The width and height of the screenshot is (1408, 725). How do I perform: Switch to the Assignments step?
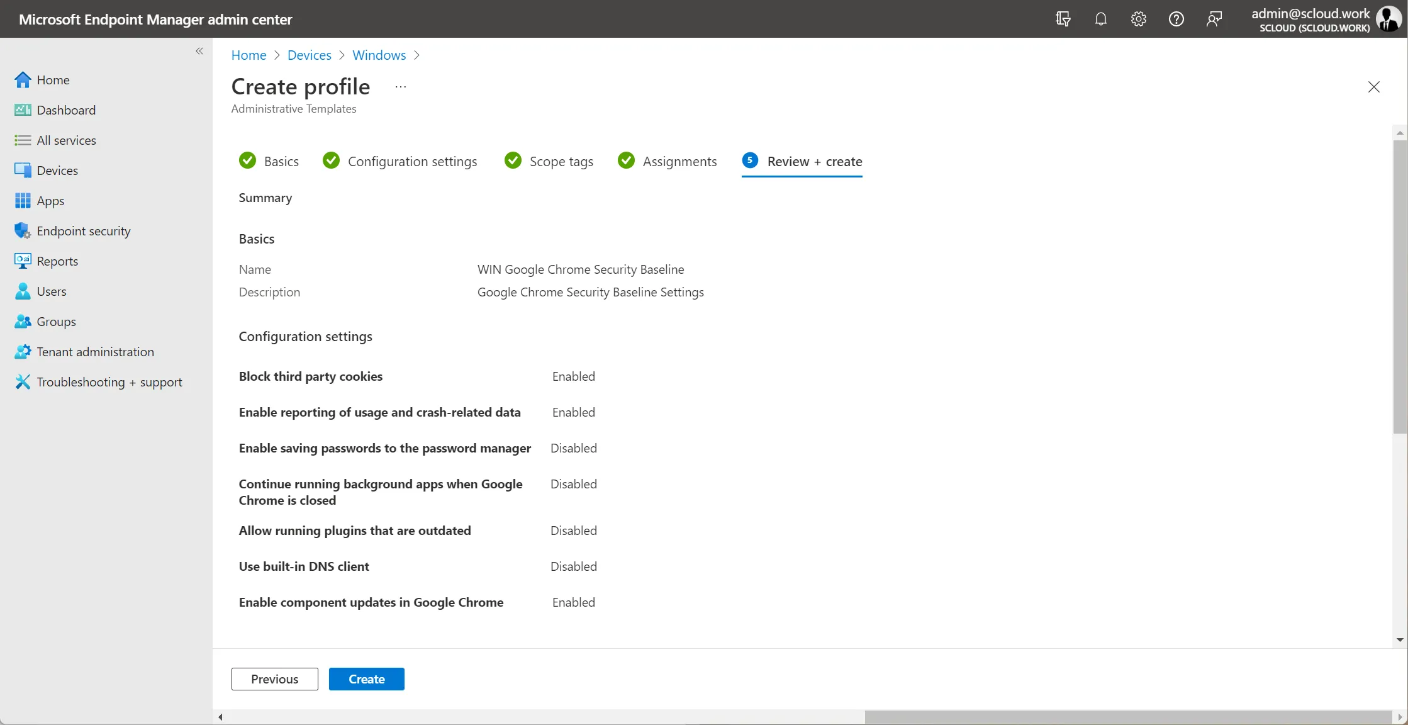click(x=667, y=161)
